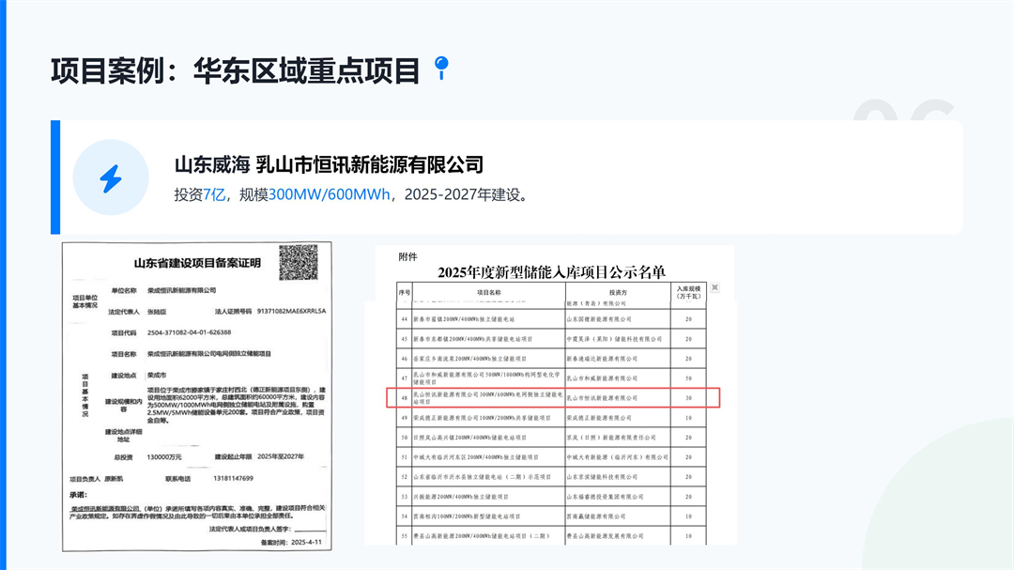The height and width of the screenshot is (570, 1014).
Task: Click the 附件 label above the table
Action: (407, 257)
